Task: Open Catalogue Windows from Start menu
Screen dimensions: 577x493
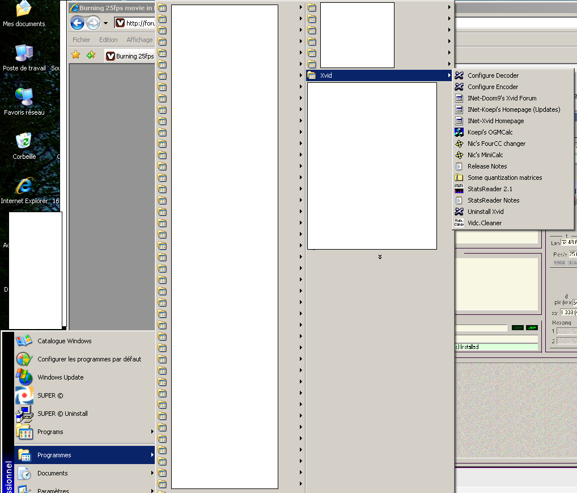Action: (x=84, y=341)
